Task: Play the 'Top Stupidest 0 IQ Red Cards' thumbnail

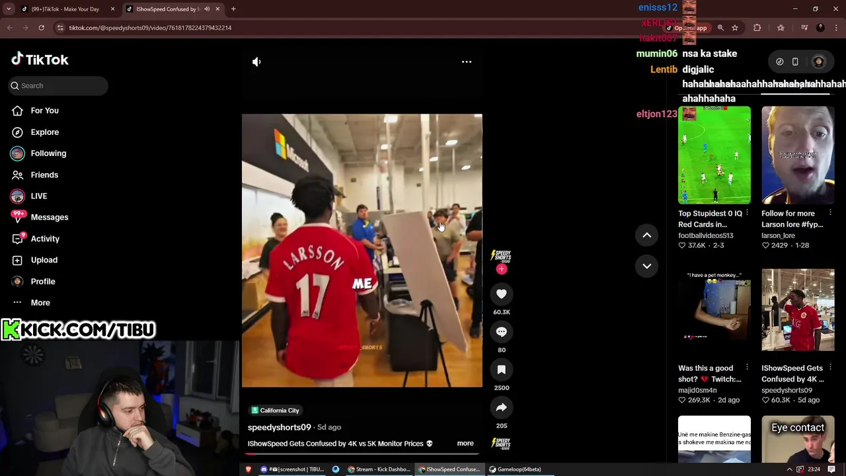Action: pyautogui.click(x=714, y=155)
